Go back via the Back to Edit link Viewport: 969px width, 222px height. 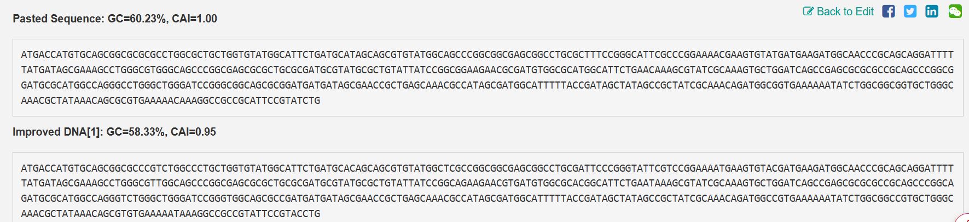pos(845,11)
